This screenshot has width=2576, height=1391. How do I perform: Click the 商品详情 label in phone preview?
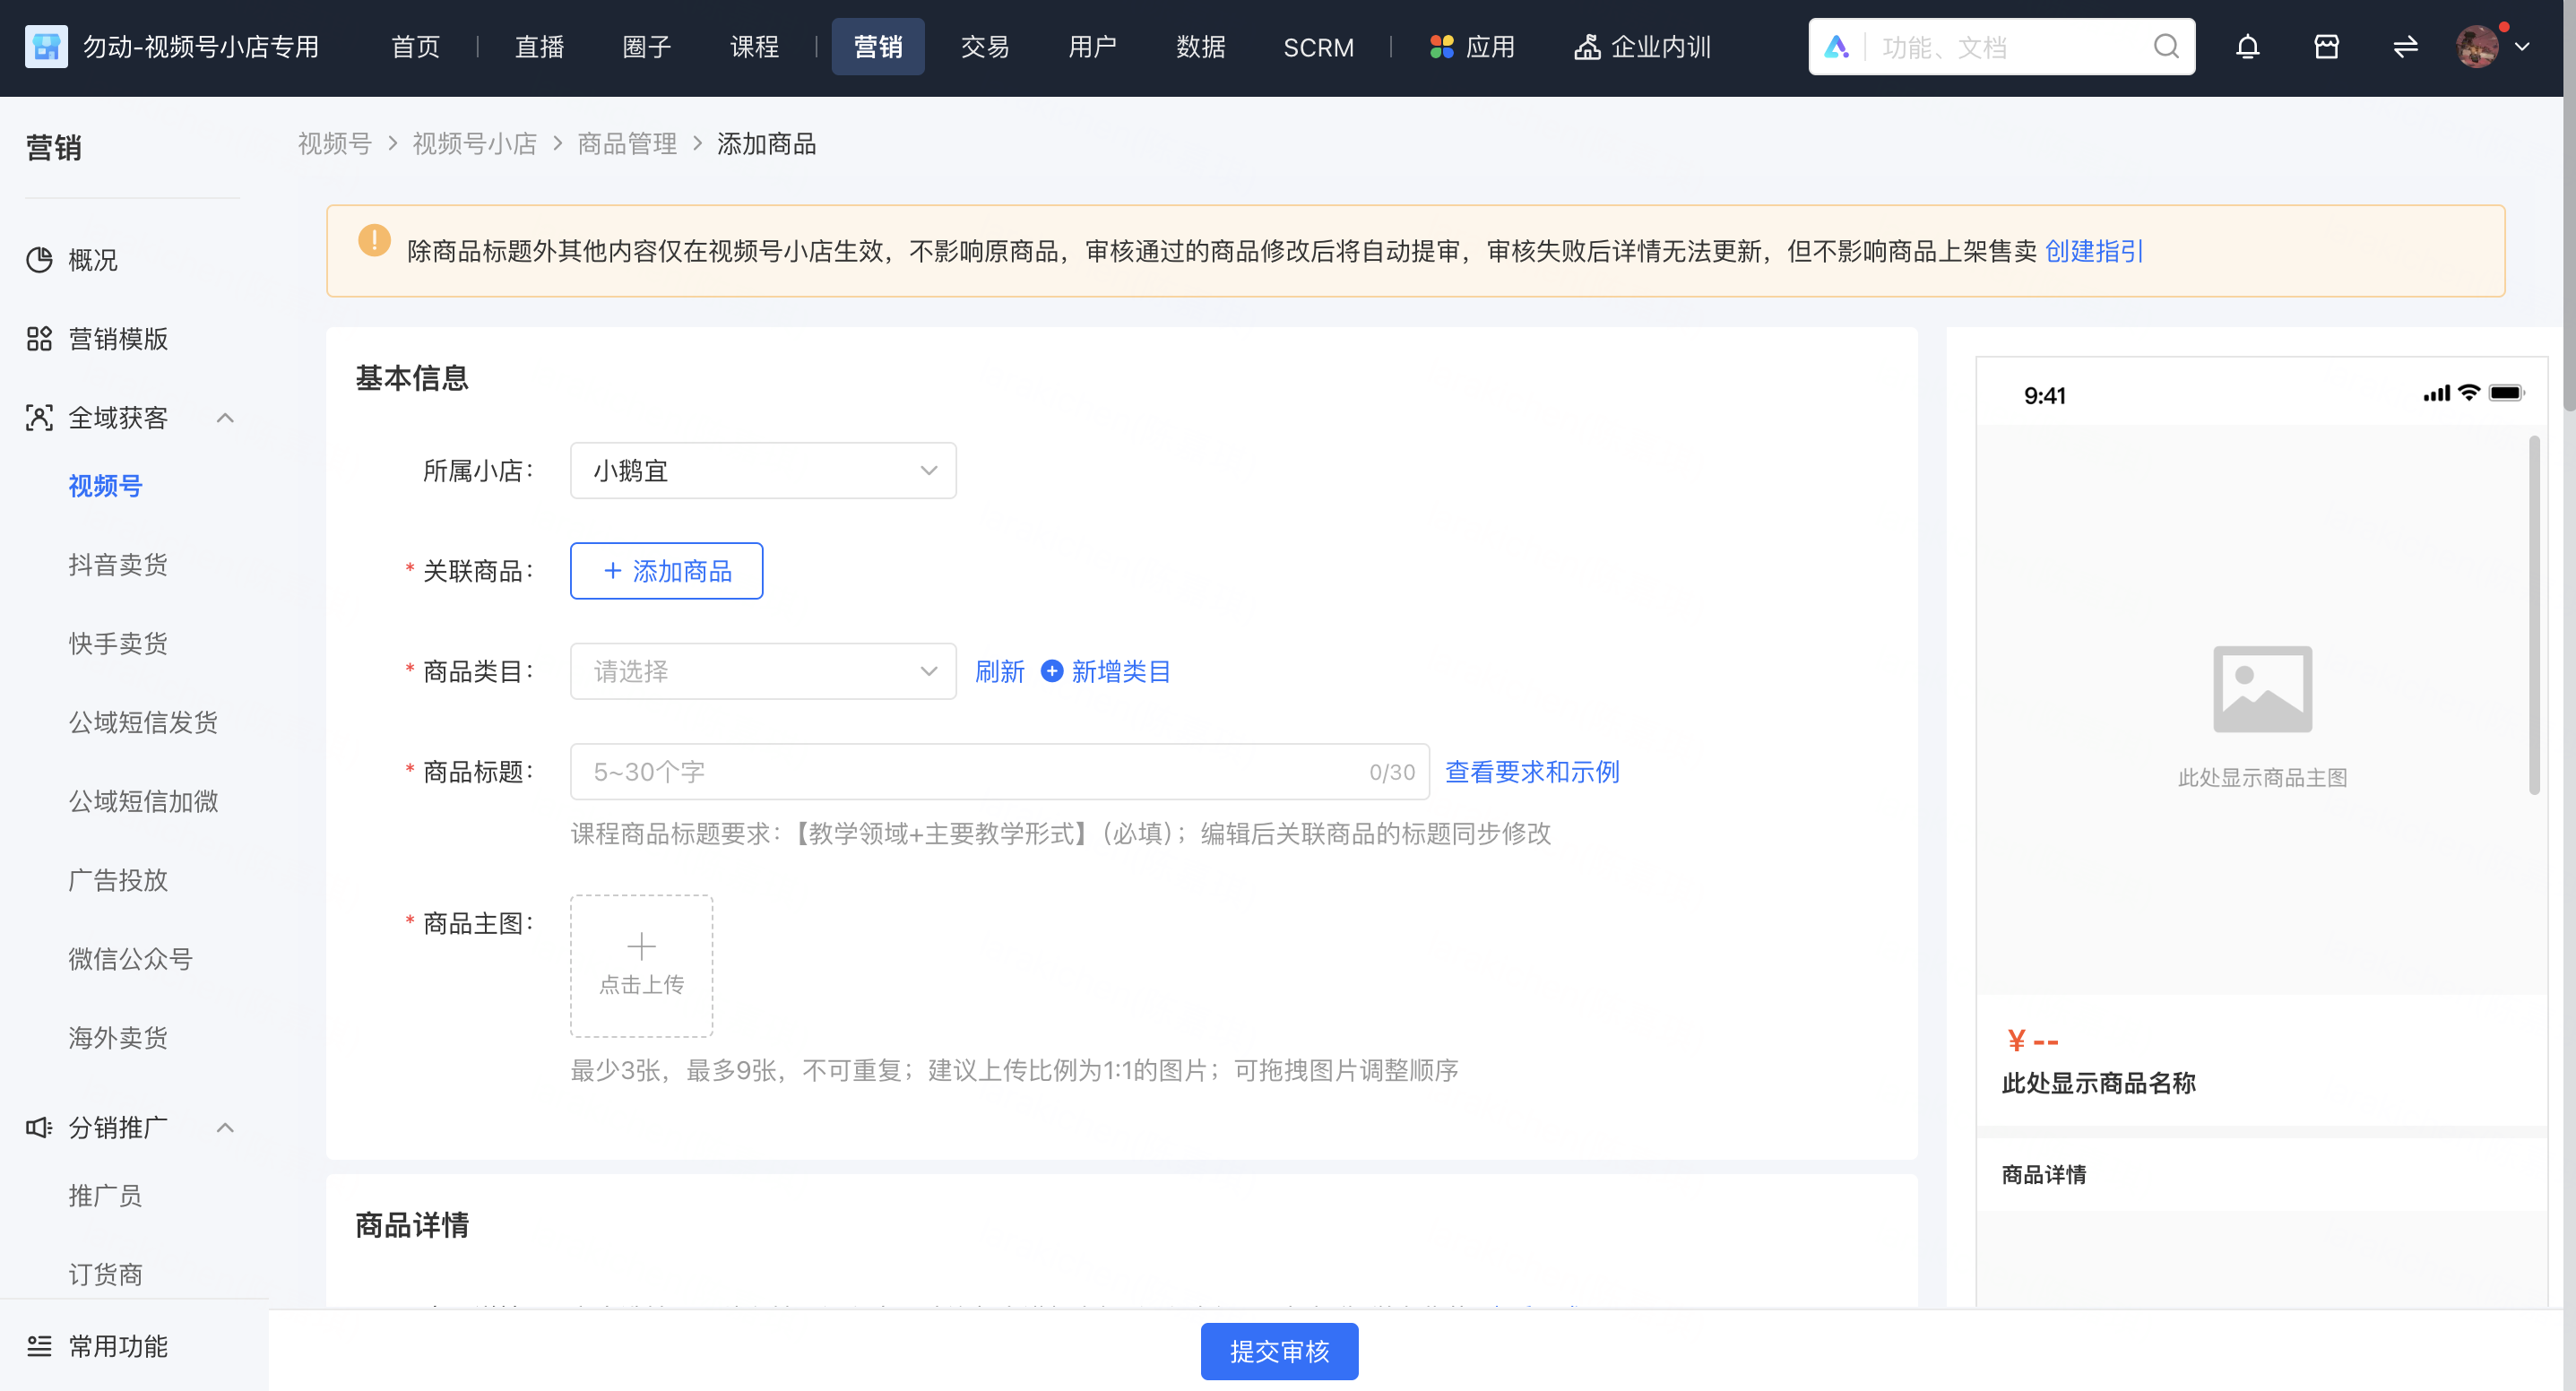coord(2043,1175)
